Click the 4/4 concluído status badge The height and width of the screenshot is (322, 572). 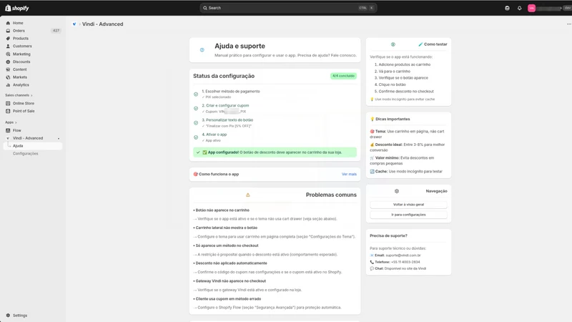point(343,76)
